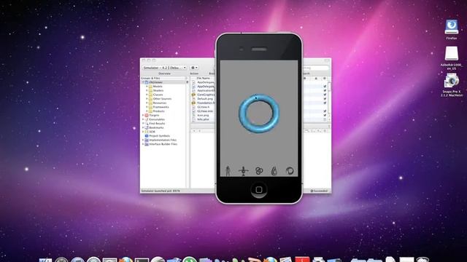Click the warnings column header icon
The image size is (467, 262).
316,79
